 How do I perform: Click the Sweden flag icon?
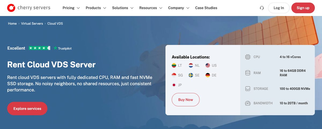pyautogui.click(x=191, y=75)
